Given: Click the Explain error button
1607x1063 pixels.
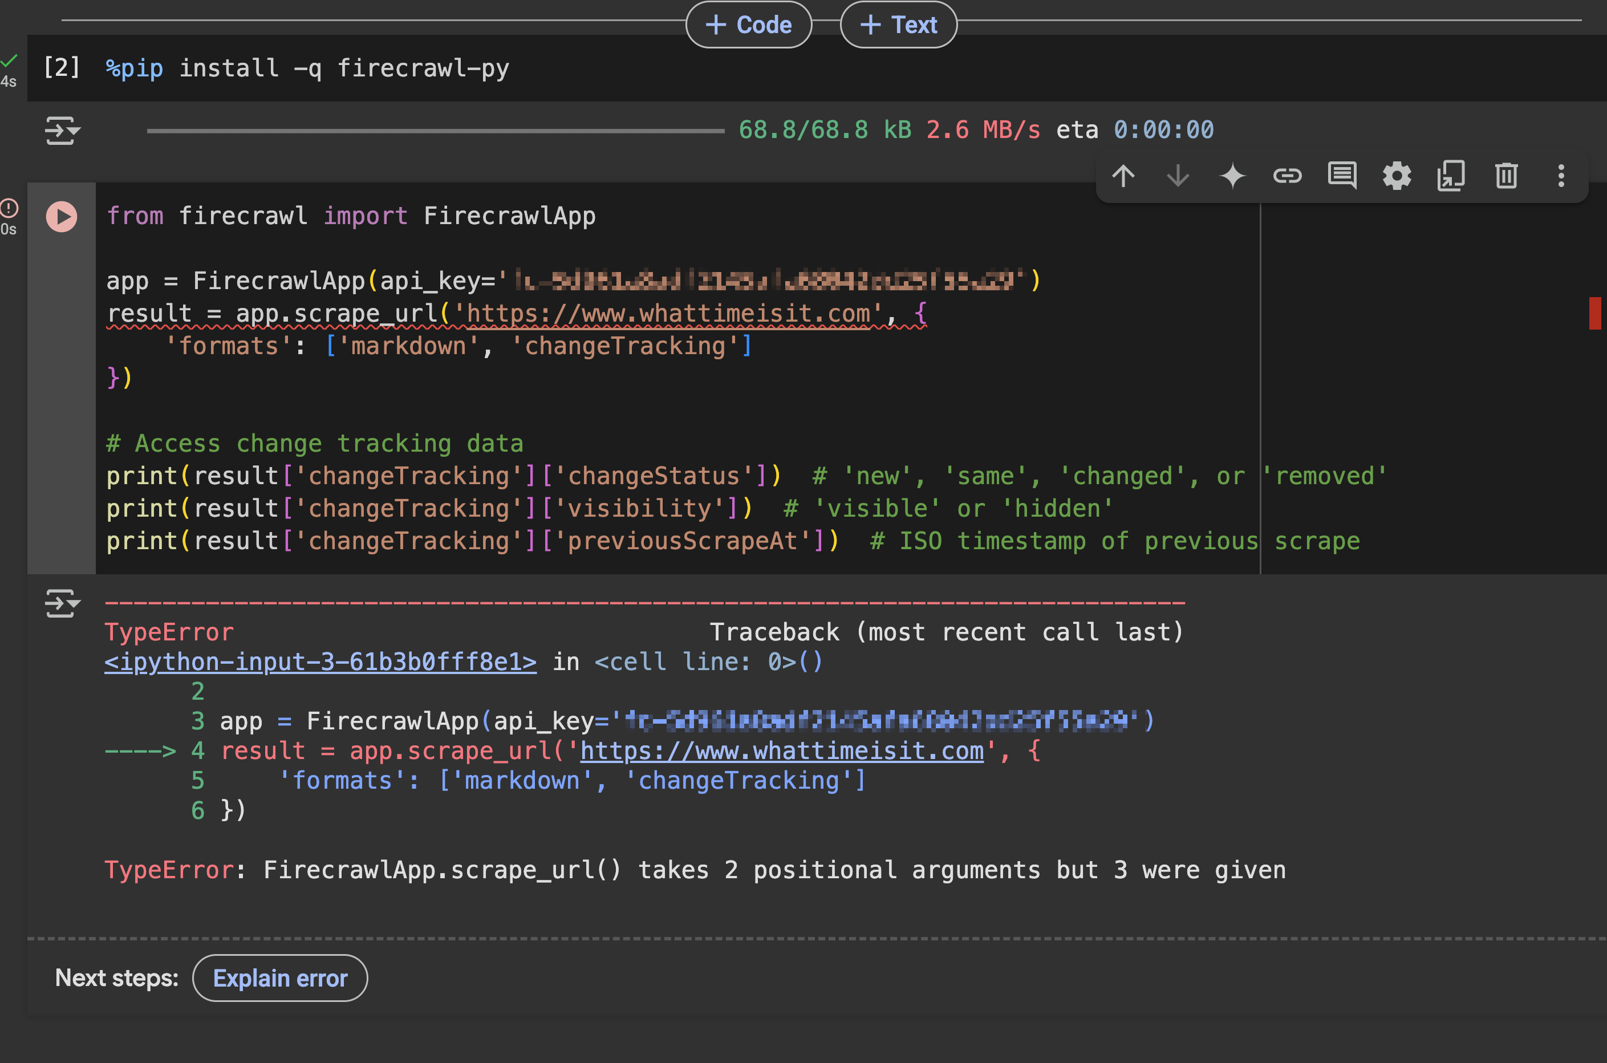Looking at the screenshot, I should (x=280, y=978).
